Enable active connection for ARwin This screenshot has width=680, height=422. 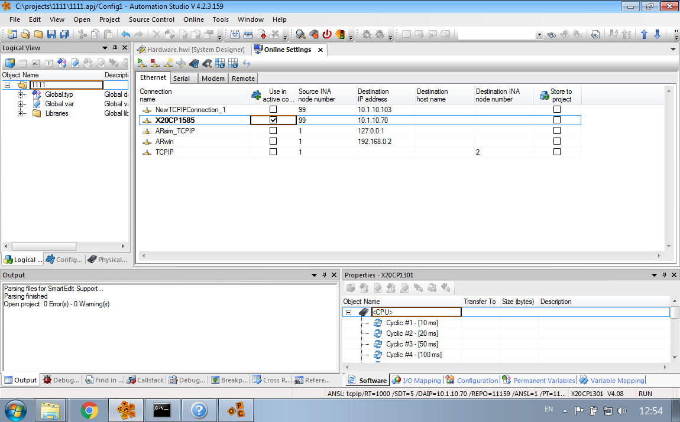[273, 141]
